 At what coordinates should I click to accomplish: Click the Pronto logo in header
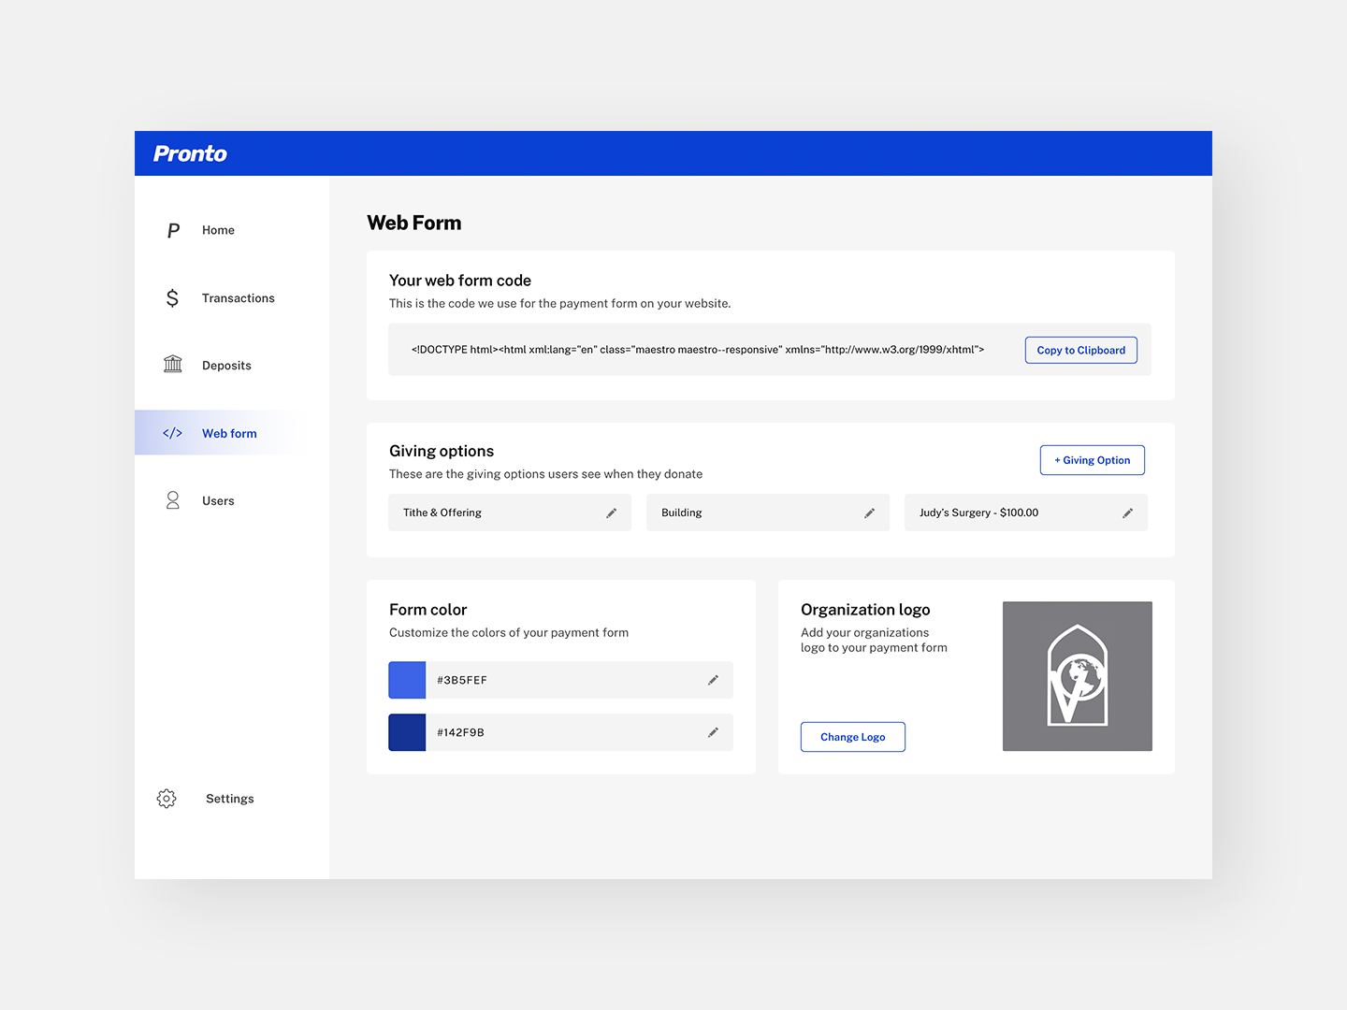click(x=190, y=153)
